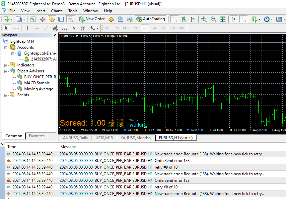Switch to the XAUUSD,Monthly chart tab
The width and height of the screenshot is (286, 199).
point(136,138)
